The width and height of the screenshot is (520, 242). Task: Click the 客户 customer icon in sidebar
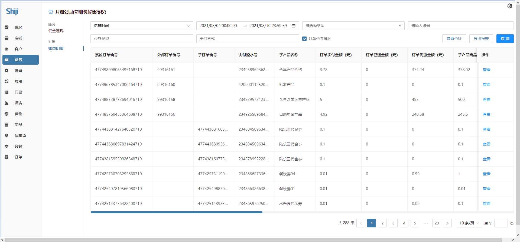(x=6, y=49)
